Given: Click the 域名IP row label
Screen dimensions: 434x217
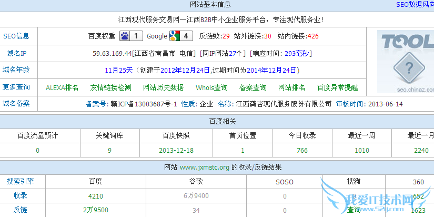Looking at the screenshot, I should [x=17, y=54].
